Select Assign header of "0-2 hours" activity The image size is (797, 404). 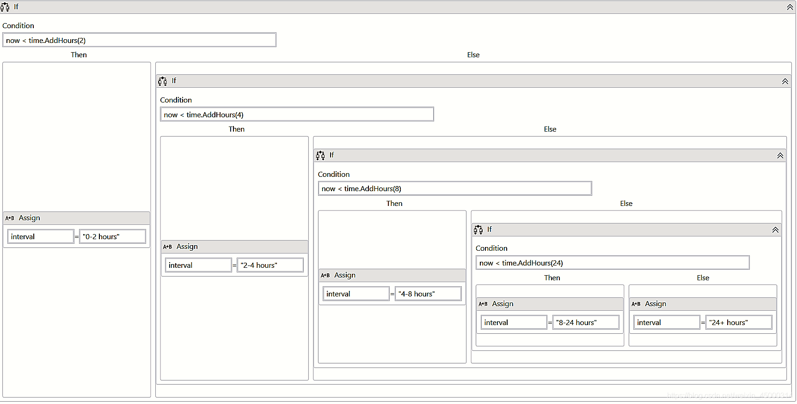click(76, 218)
